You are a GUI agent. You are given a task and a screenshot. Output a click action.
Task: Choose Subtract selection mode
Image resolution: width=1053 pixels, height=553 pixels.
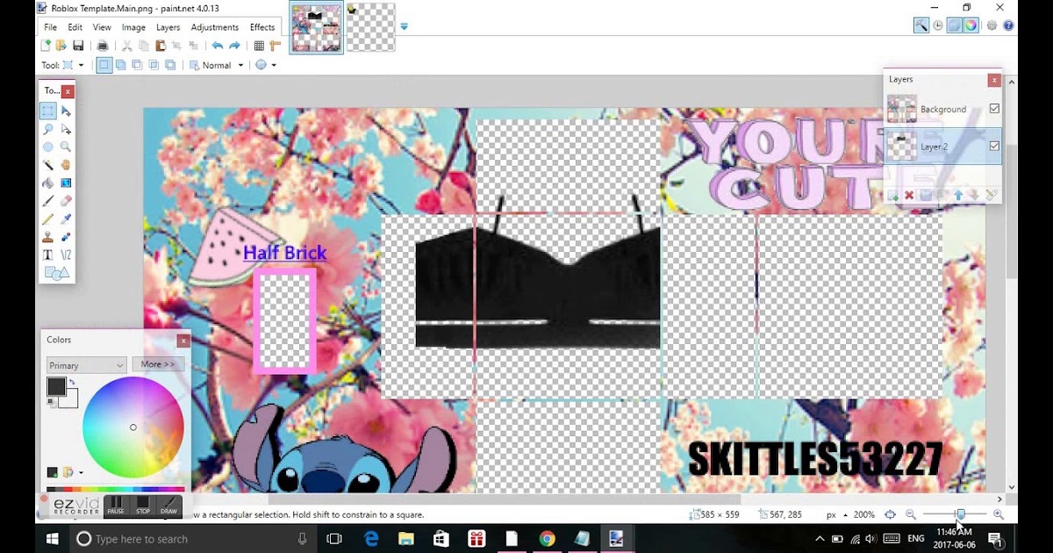137,65
